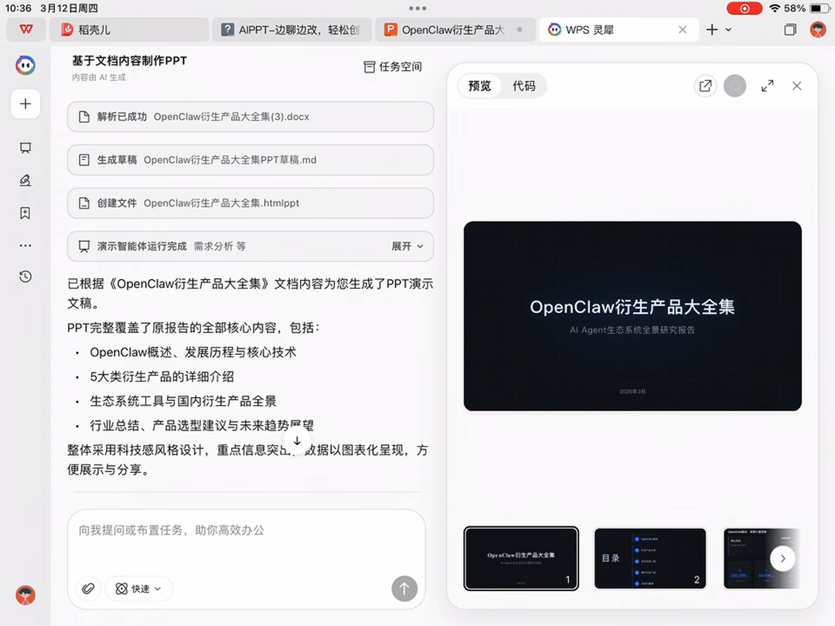Screen dimensions: 835x626
Task: Open the tab overview windows icon
Action: (x=790, y=30)
